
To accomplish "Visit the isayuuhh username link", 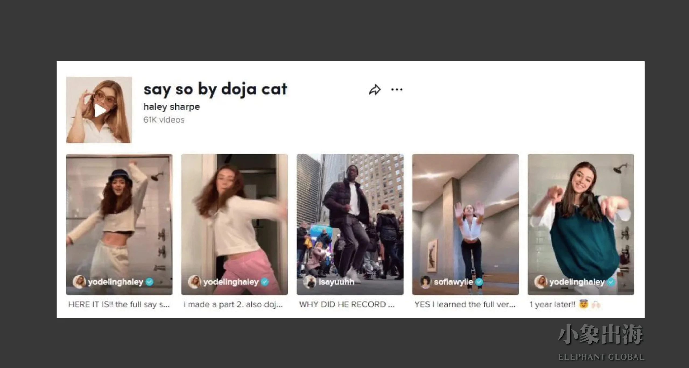I will coord(336,282).
